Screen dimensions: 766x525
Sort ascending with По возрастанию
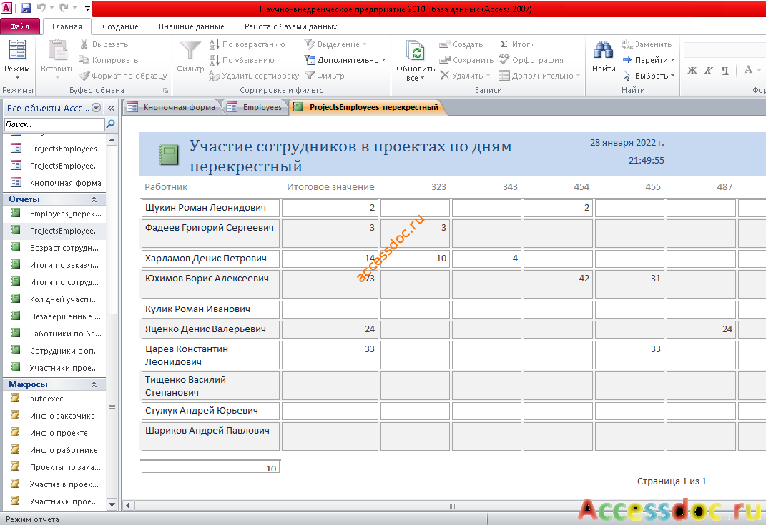click(x=247, y=44)
